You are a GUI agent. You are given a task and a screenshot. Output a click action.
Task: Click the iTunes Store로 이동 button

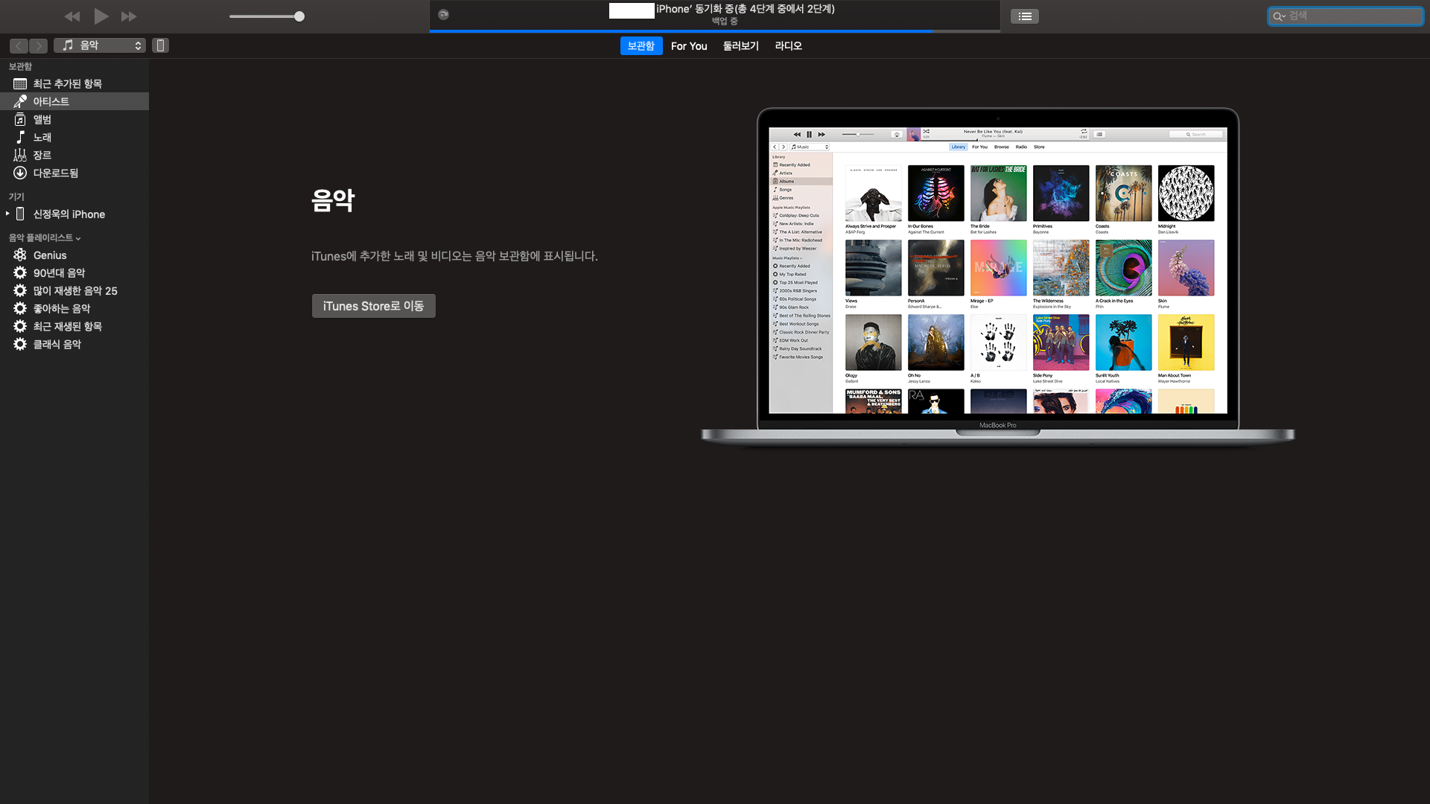373,306
